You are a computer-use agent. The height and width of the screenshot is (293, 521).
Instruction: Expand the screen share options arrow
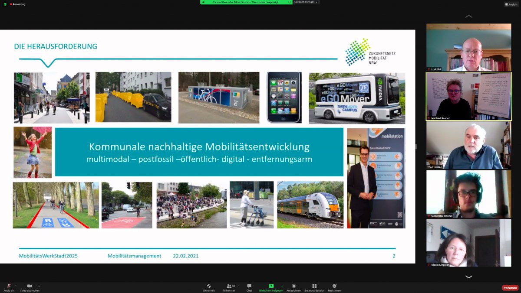click(282, 286)
